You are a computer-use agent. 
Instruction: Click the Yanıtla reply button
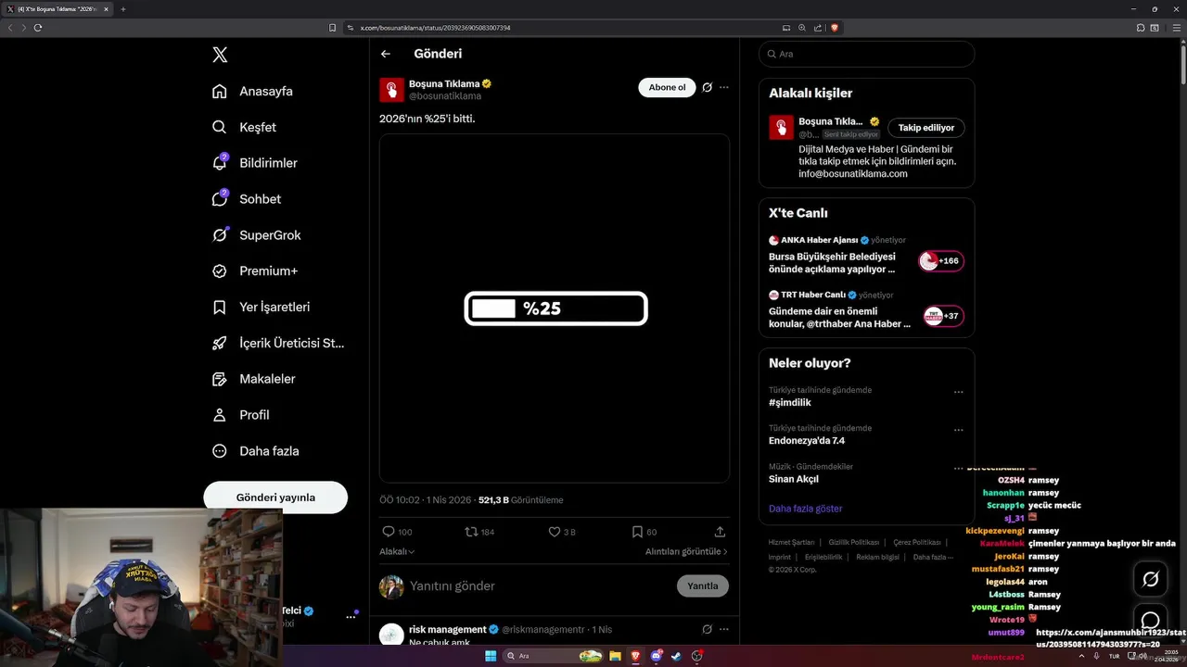[703, 585]
